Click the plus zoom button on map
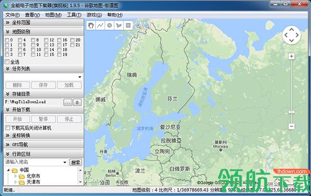The width and height of the screenshot is (311, 196). tap(291, 56)
